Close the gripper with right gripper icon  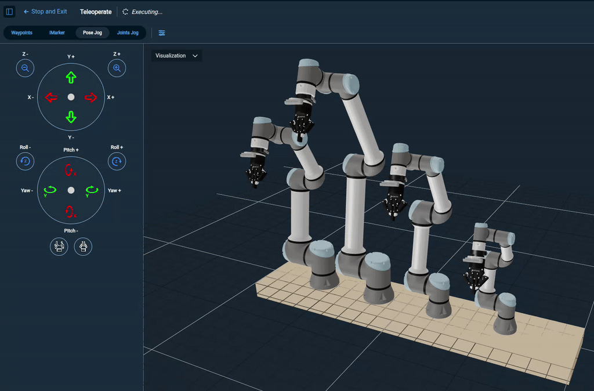point(83,247)
